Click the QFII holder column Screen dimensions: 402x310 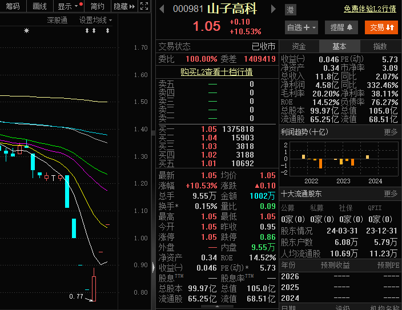tap(375, 208)
